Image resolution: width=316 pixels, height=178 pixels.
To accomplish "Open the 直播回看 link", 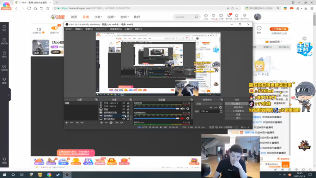I will [273, 42].
